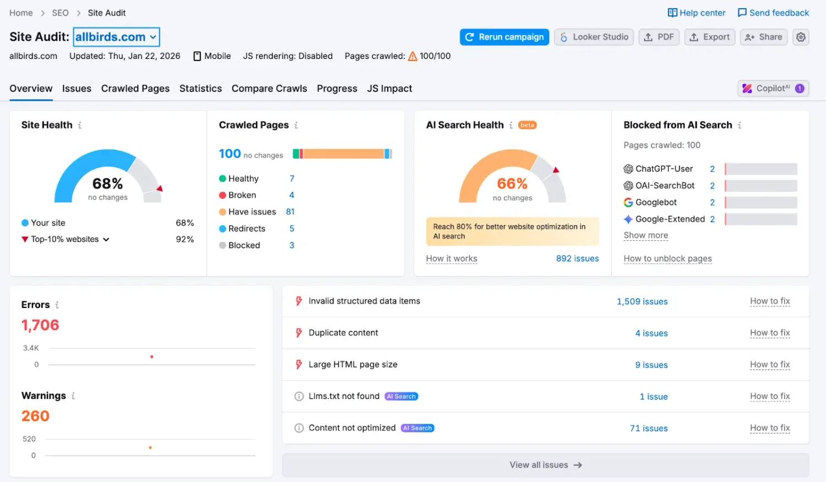Click View all issues
Viewport: 826px width, 482px height.
(x=545, y=464)
